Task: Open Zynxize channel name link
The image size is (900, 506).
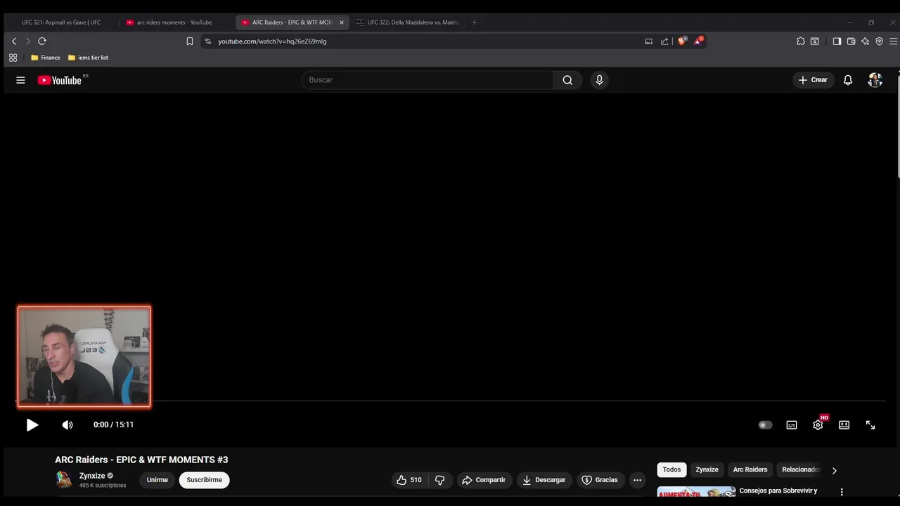Action: (92, 476)
